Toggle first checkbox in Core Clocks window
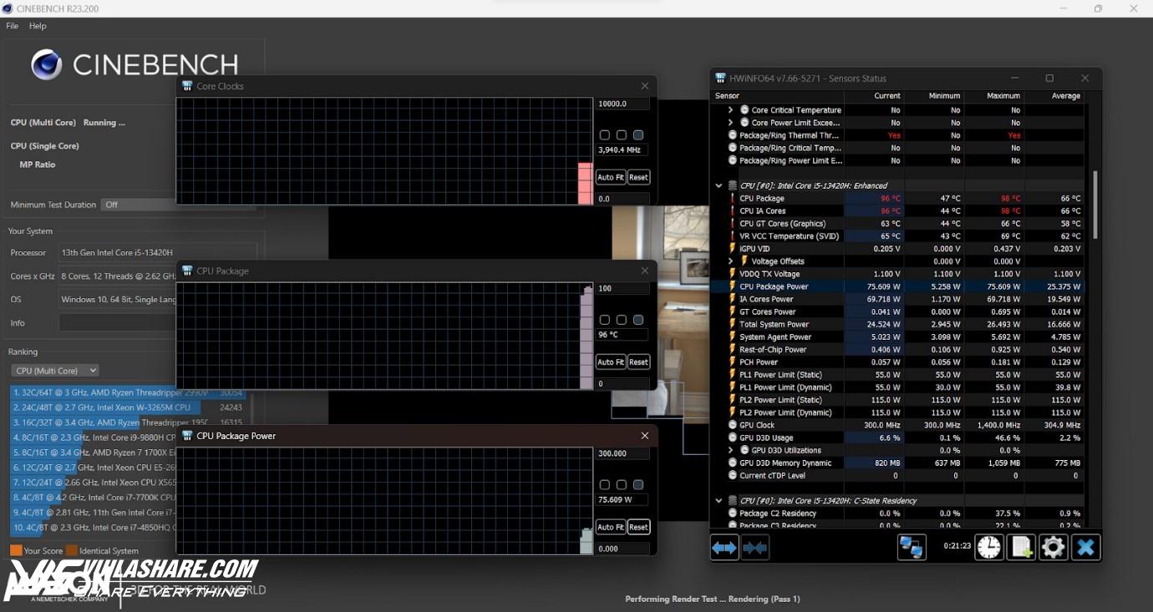 605,135
